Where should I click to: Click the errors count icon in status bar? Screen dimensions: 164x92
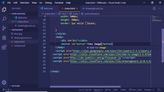click(x=4, y=90)
